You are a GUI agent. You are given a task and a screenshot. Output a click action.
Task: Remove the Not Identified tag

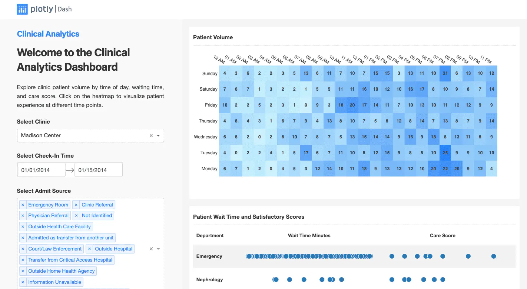[x=76, y=215]
